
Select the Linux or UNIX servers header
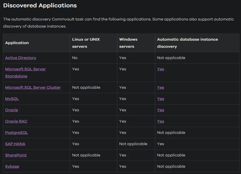tap(86, 43)
